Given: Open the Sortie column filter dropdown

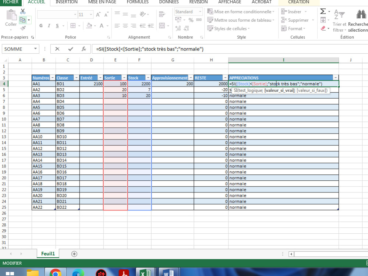Looking at the screenshot, I should pyautogui.click(x=124, y=78).
